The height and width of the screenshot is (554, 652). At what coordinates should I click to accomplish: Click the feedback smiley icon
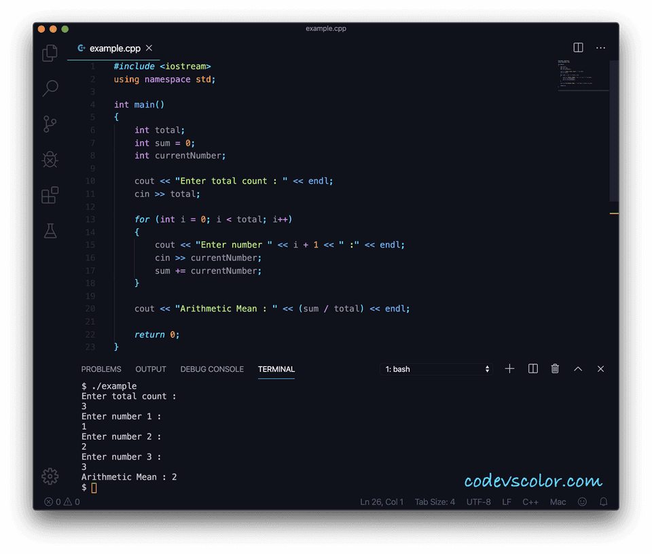(x=582, y=502)
